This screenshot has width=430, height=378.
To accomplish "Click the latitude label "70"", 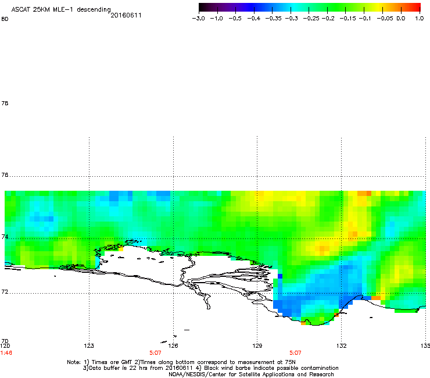I will pyautogui.click(x=5, y=341).
